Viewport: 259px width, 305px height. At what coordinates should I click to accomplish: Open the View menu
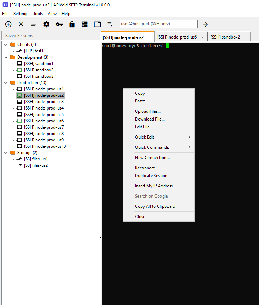(x=52, y=14)
